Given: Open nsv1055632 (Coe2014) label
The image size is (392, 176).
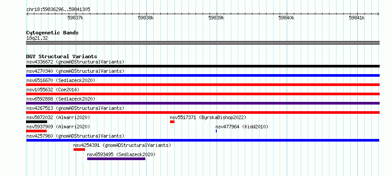Looking at the screenshot, I should (x=53, y=90).
